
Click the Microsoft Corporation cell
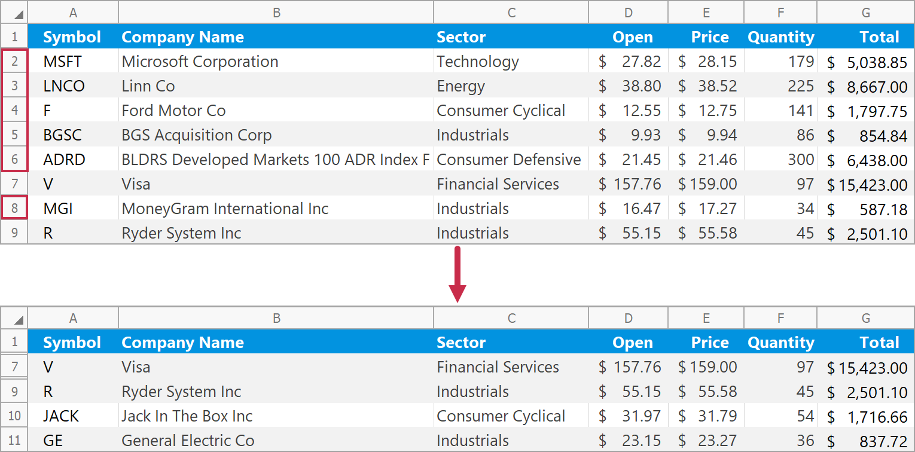200,62
